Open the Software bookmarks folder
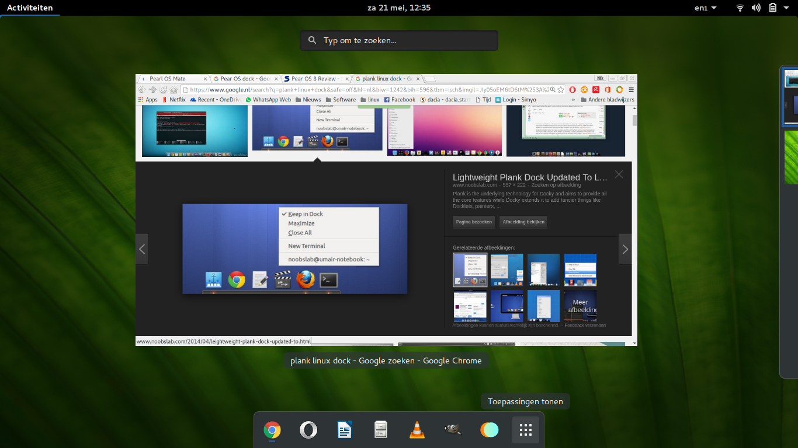 point(340,100)
